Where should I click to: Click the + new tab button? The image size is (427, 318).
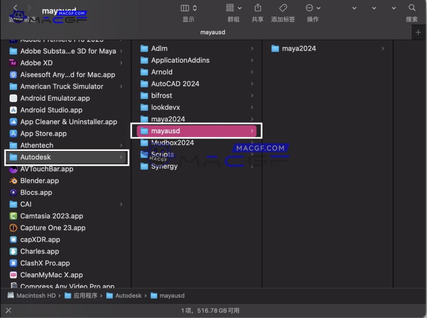tap(418, 32)
